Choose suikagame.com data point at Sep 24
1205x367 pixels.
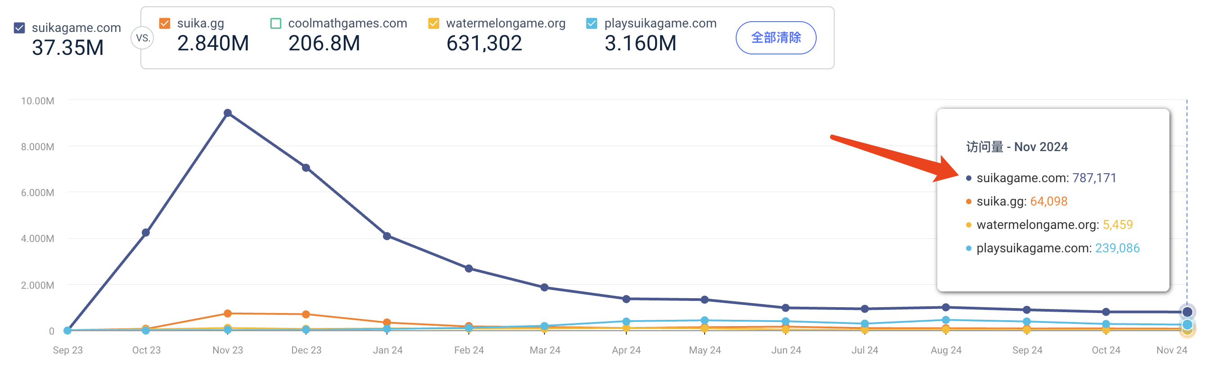1027,310
